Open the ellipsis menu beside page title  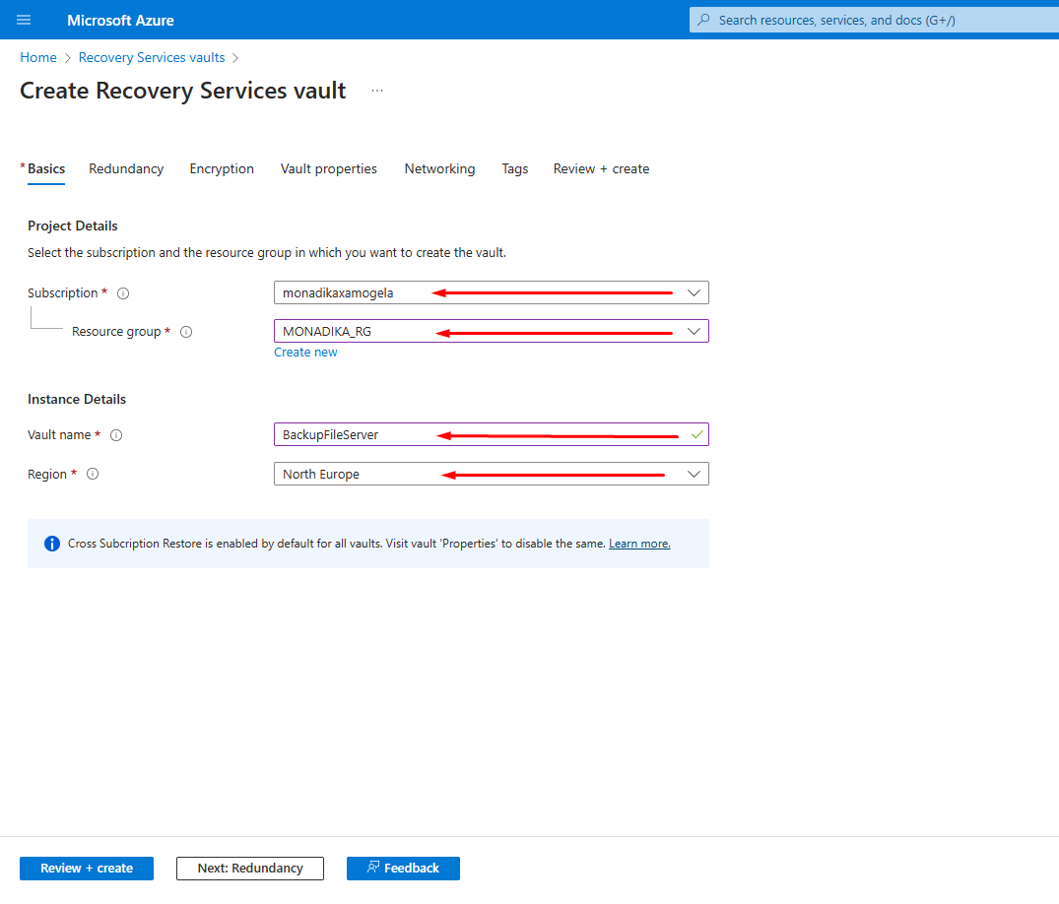point(377,91)
